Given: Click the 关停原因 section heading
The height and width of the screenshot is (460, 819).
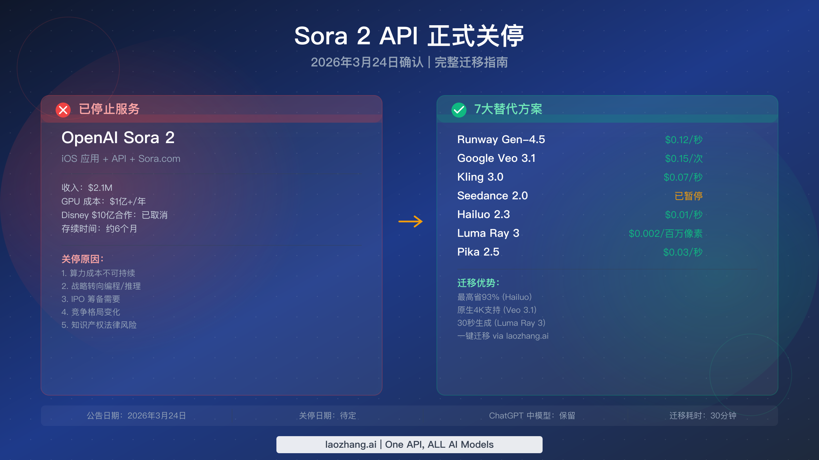Looking at the screenshot, I should (x=82, y=259).
